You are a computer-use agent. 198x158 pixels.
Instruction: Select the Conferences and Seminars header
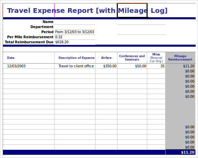132,58
